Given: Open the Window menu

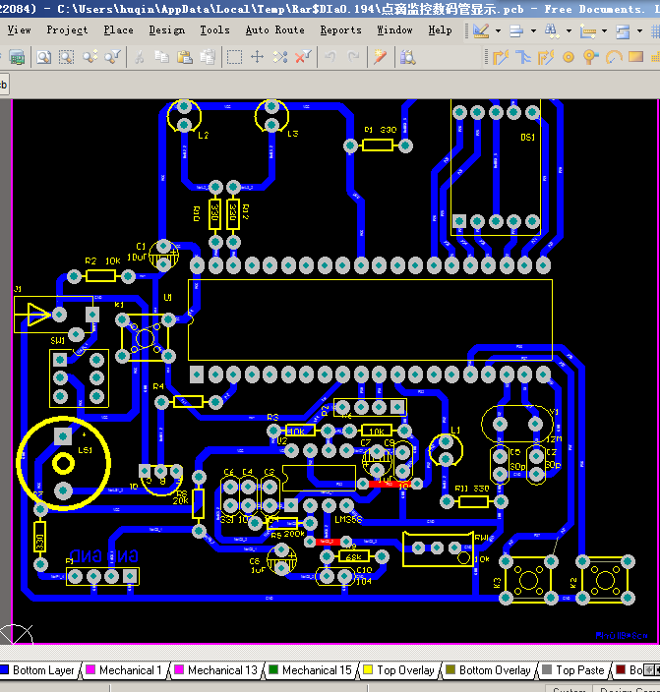Looking at the screenshot, I should tap(394, 30).
